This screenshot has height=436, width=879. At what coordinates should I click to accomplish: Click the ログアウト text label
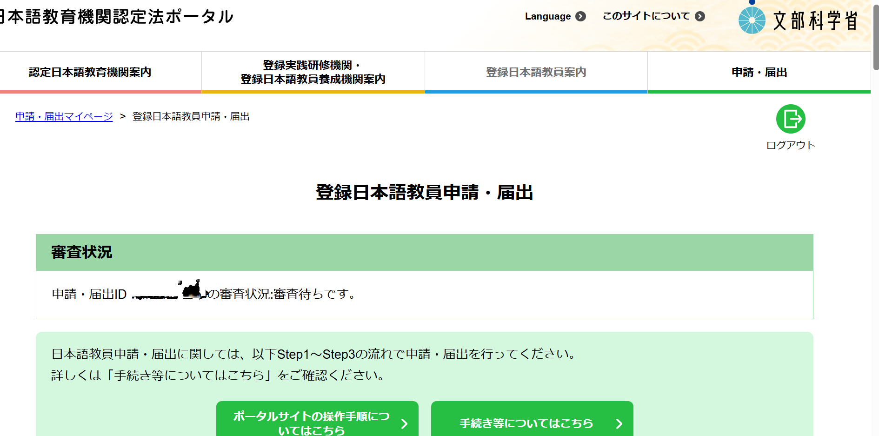(x=791, y=145)
